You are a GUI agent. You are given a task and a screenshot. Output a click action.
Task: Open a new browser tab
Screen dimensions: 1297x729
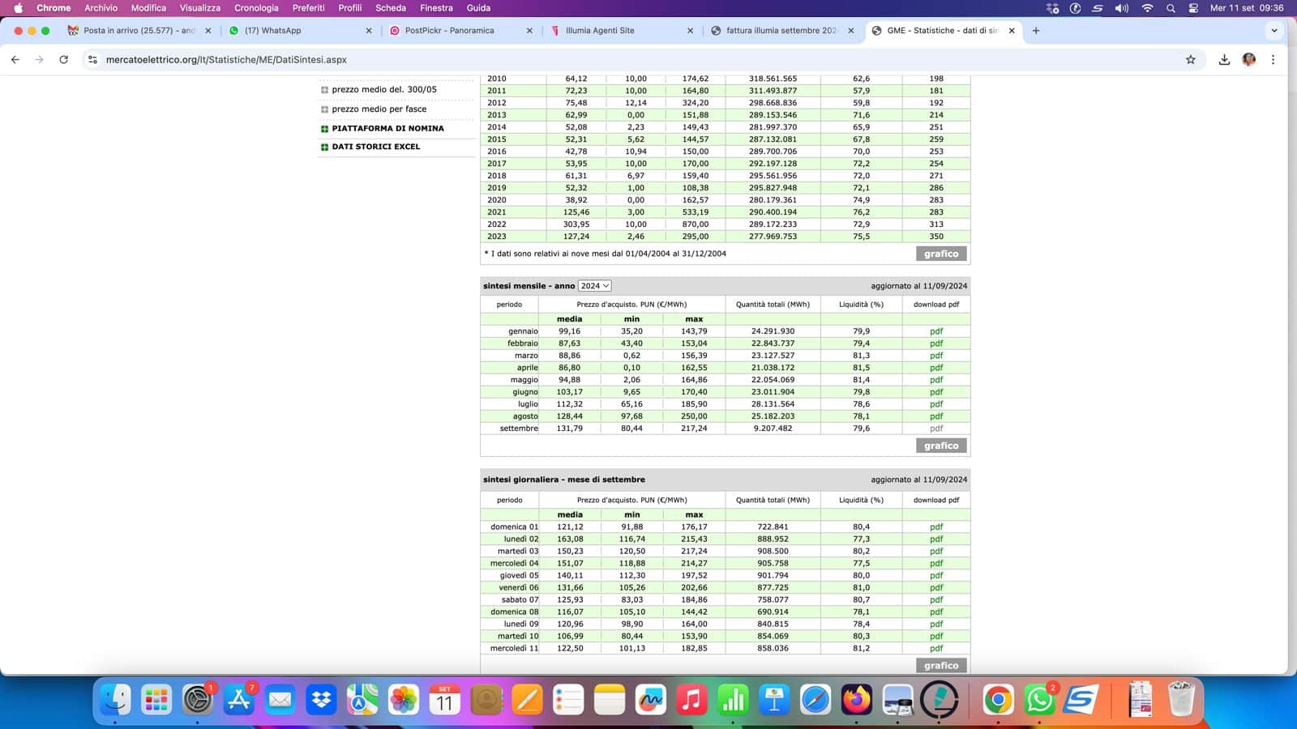1036,31
